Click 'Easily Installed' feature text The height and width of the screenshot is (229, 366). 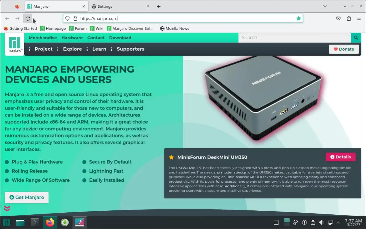(106, 180)
